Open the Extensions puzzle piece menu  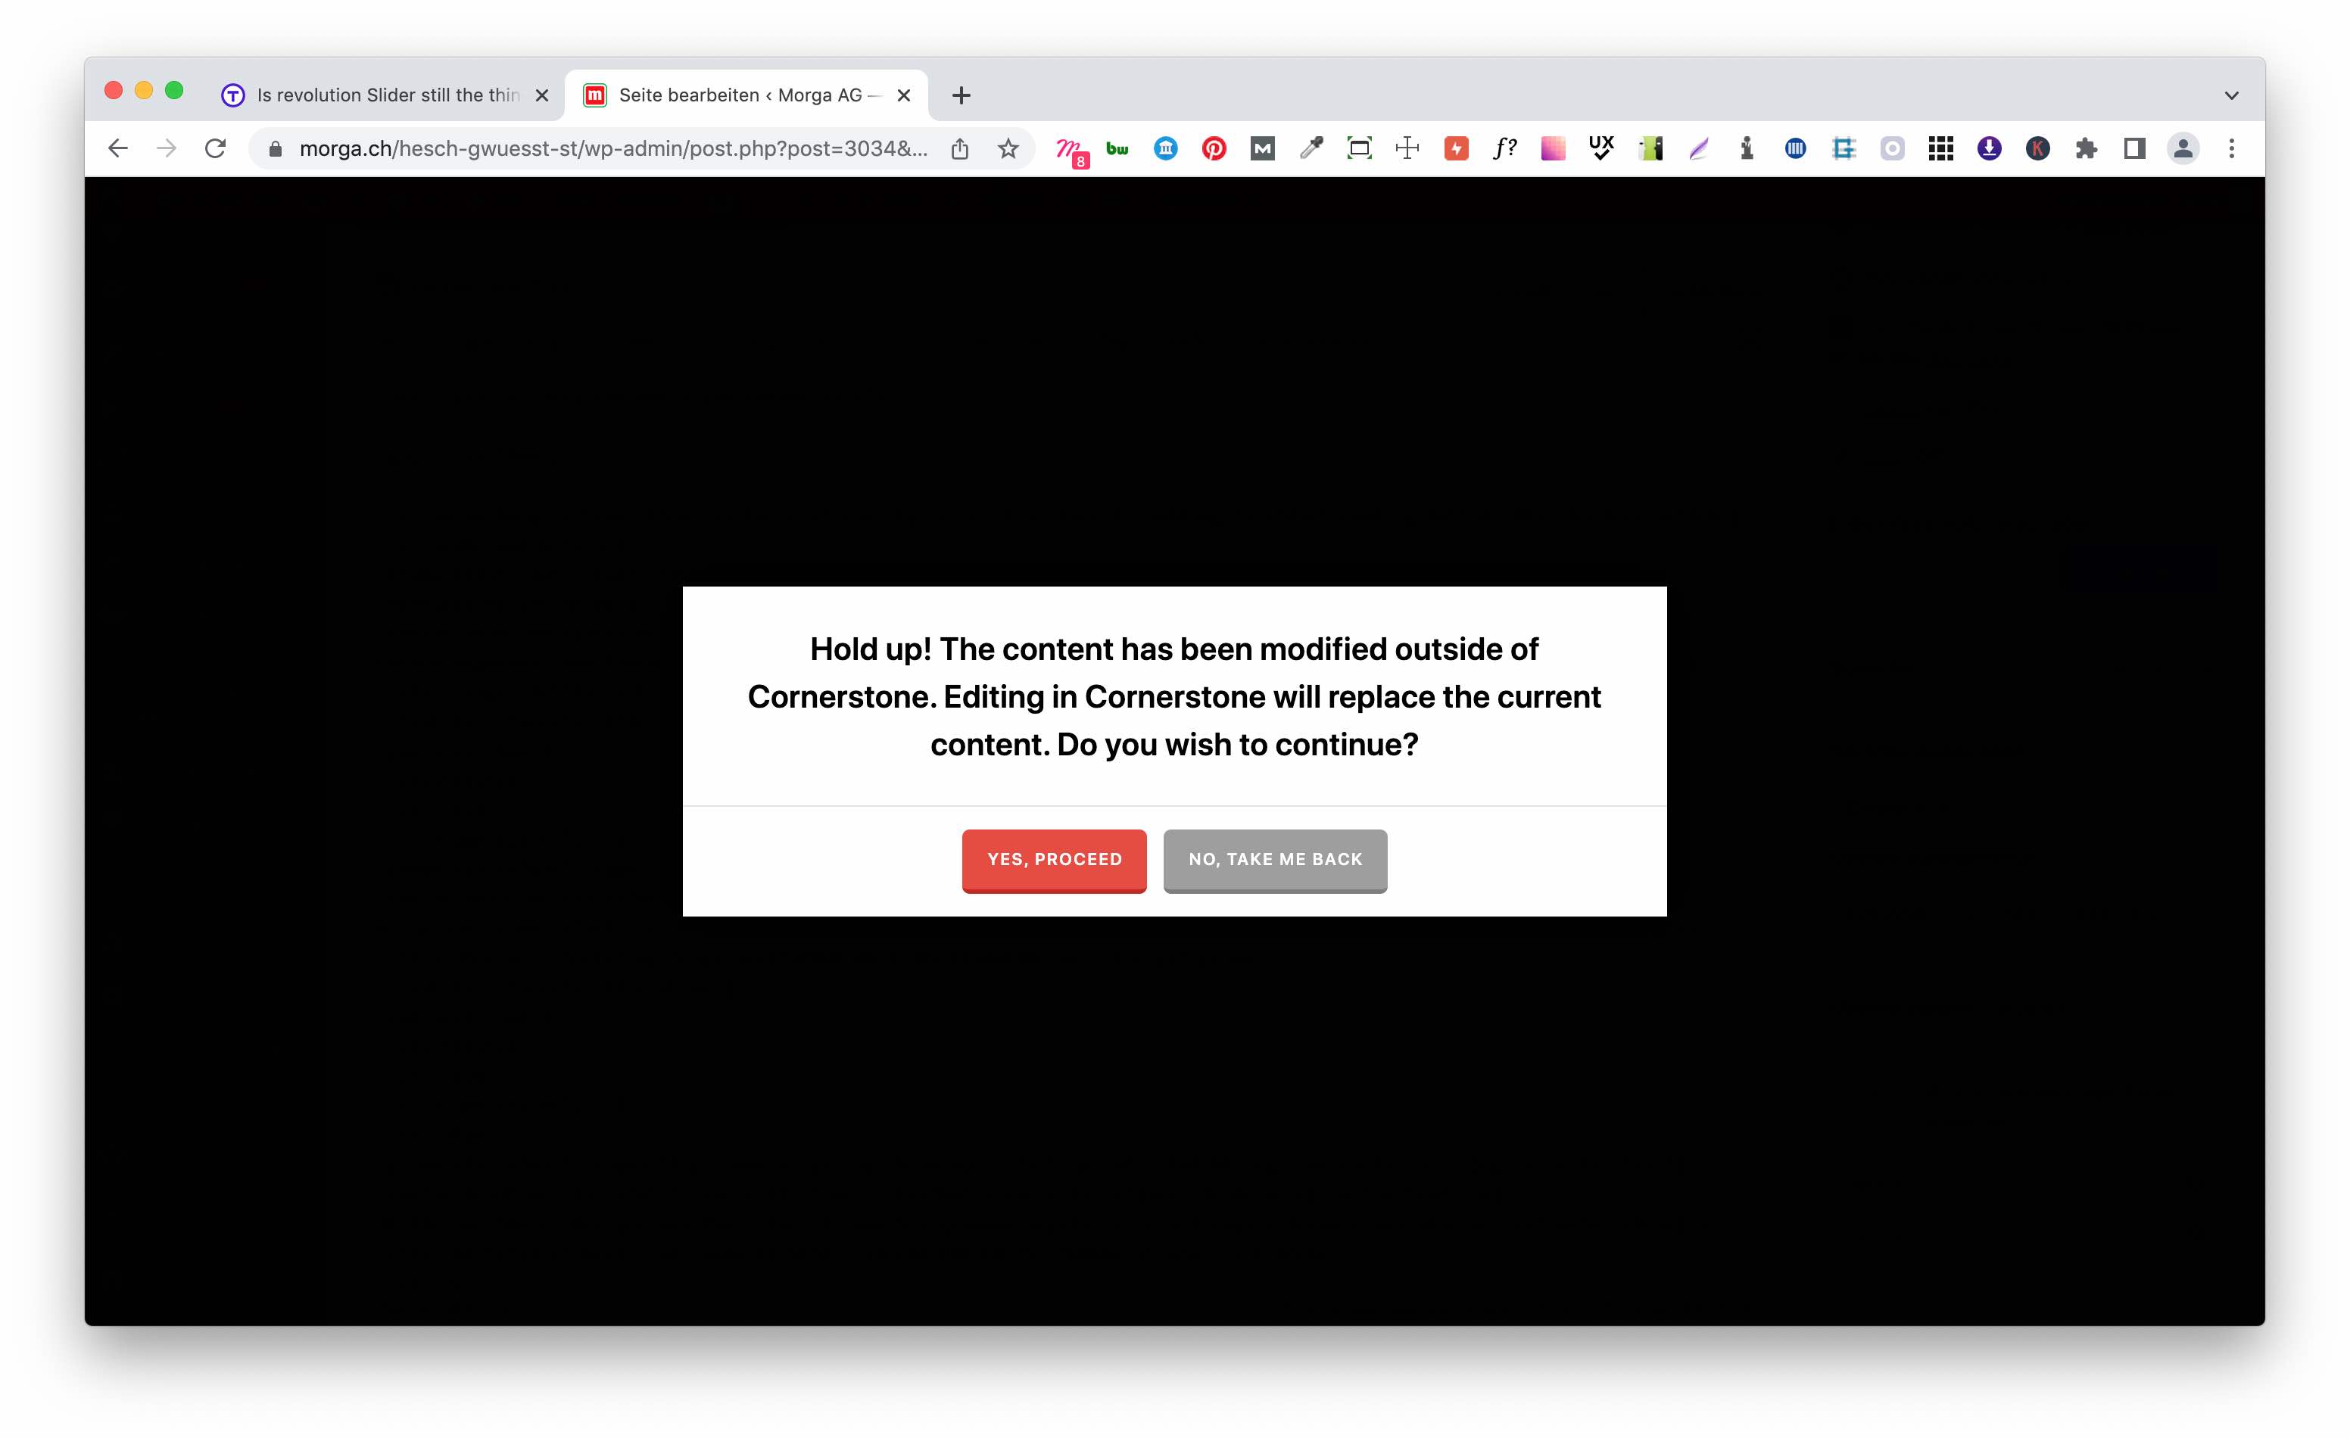pyautogui.click(x=2086, y=149)
